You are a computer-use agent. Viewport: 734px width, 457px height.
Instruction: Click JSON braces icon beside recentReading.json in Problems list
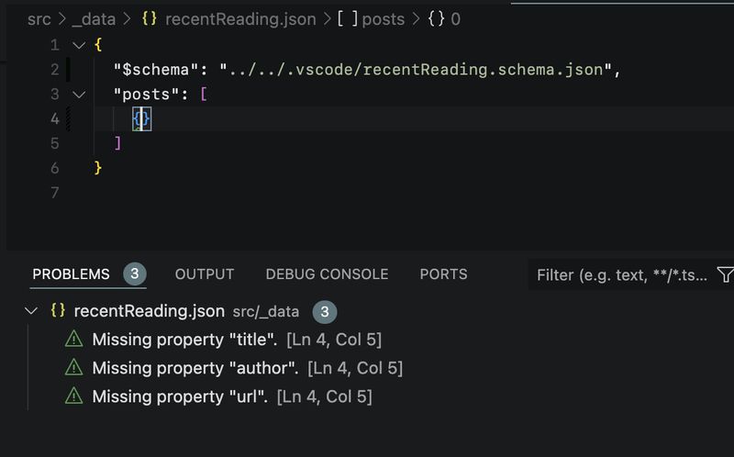pyautogui.click(x=58, y=311)
